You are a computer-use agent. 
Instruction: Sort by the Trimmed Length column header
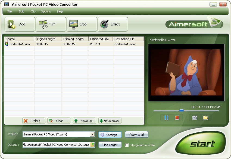click(x=75, y=39)
